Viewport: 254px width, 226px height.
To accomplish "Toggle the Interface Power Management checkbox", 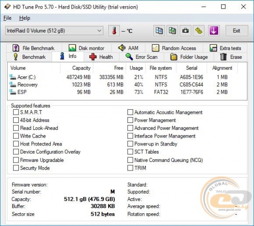I will (130, 136).
